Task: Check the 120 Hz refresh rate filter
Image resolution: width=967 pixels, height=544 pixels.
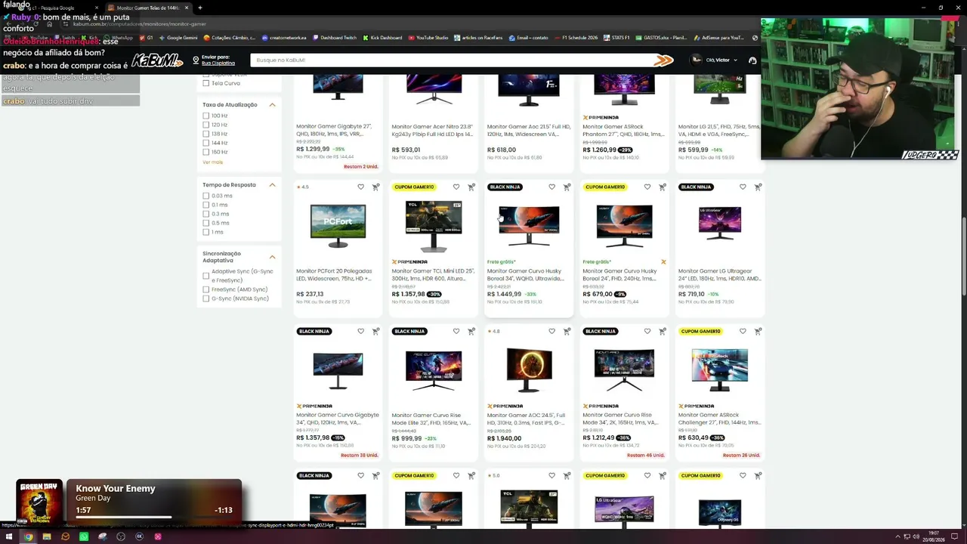Action: [x=205, y=125]
